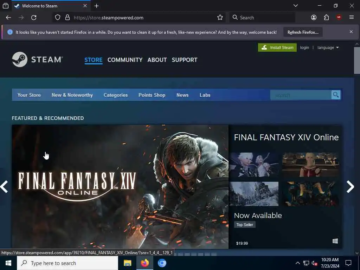
Task: Select the dark blue creature screenshot
Action: tap(310, 194)
